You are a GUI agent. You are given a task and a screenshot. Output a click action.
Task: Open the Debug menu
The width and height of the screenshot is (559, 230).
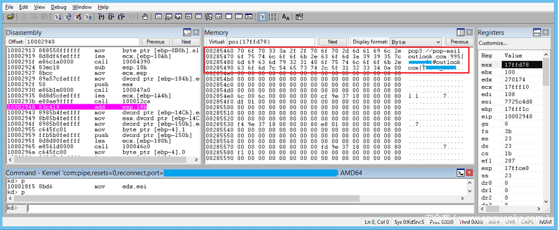[58, 7]
